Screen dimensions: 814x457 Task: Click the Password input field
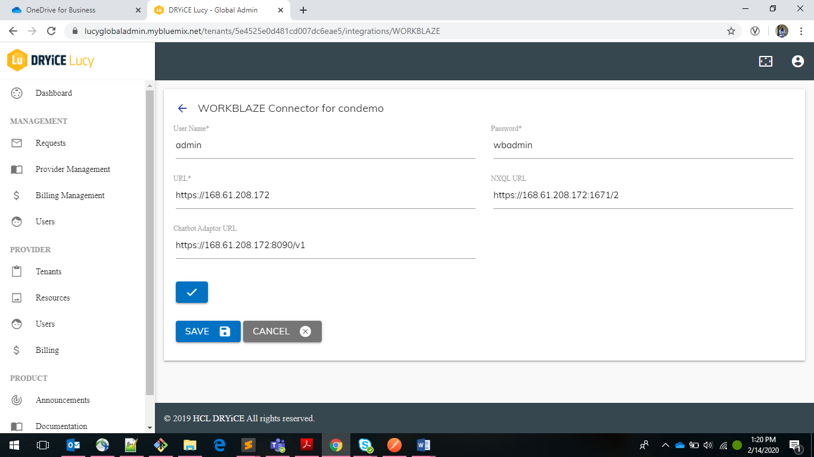click(643, 145)
